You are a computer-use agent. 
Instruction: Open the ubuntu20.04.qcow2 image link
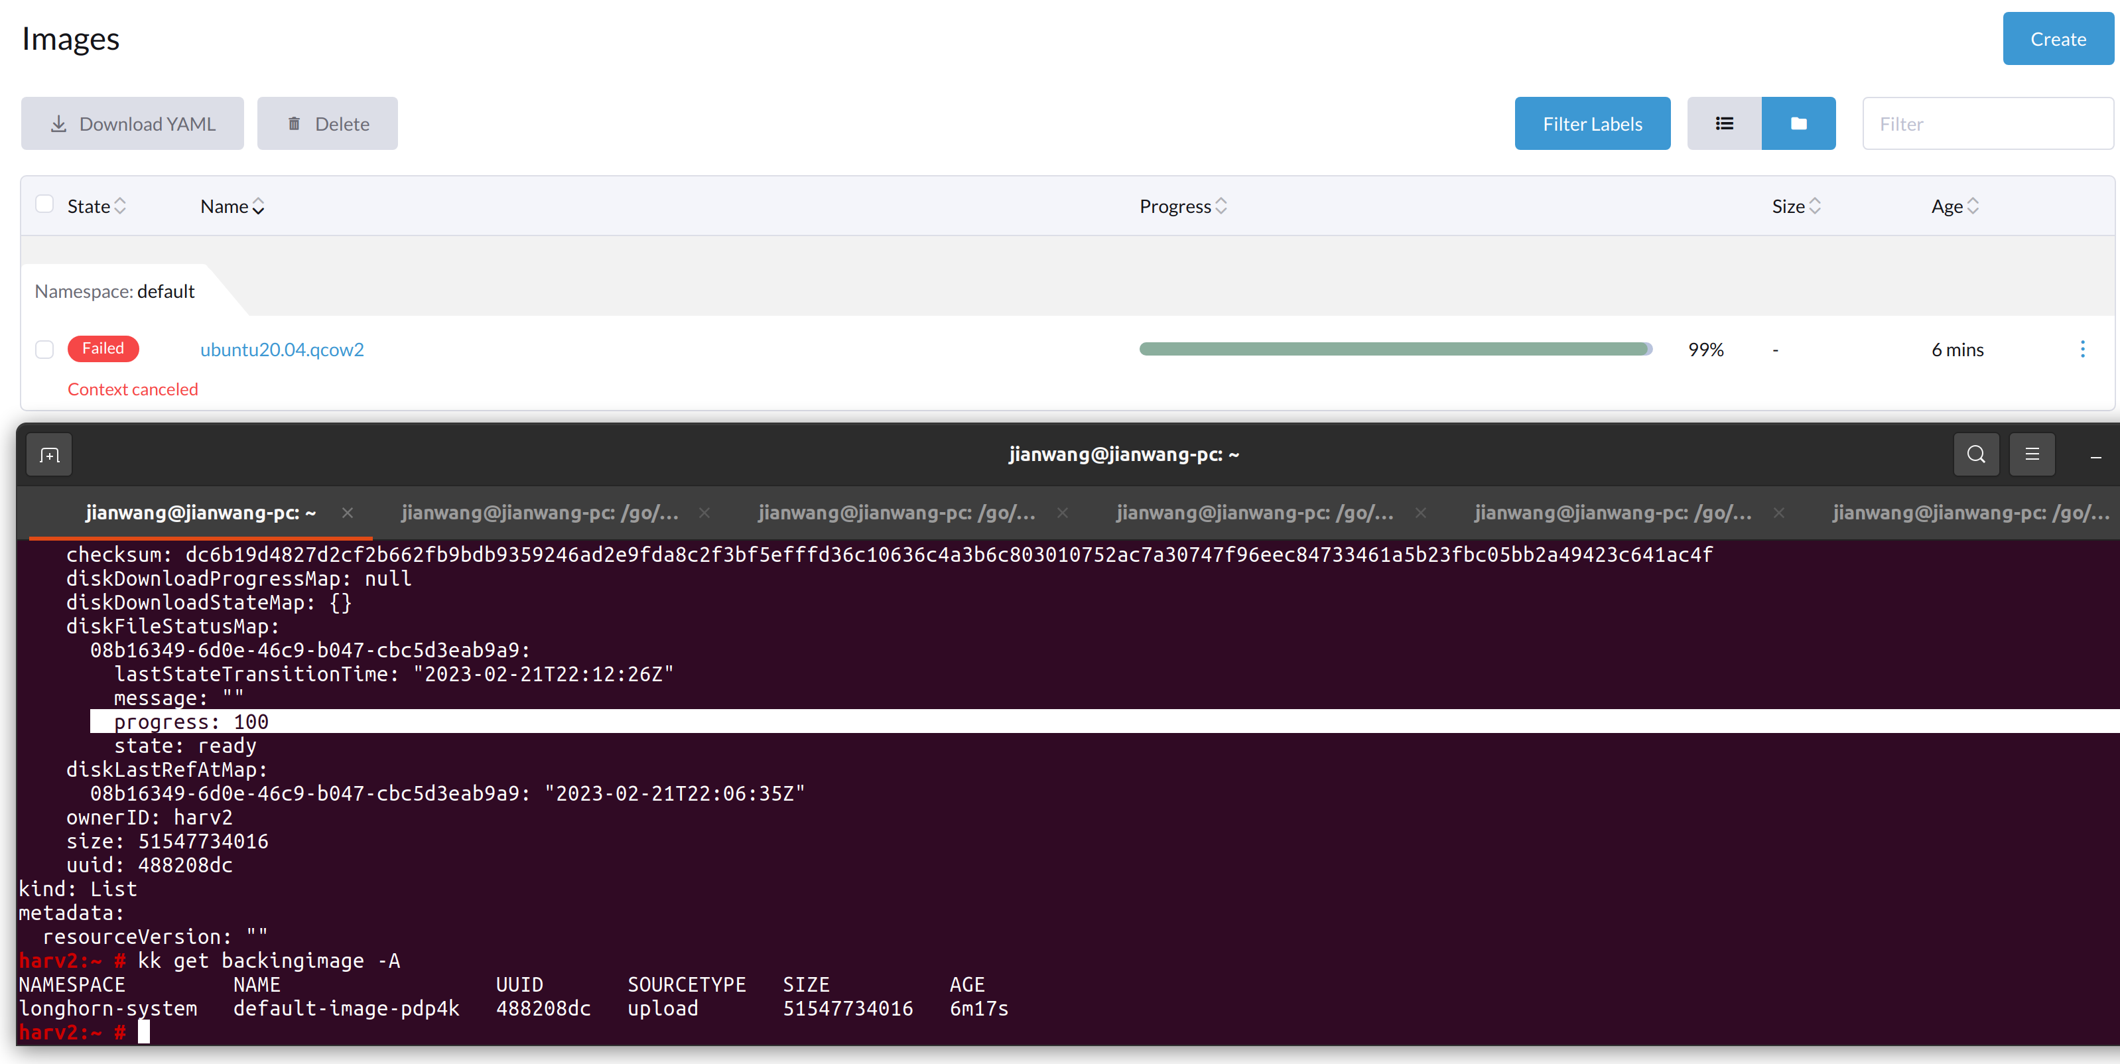(281, 349)
